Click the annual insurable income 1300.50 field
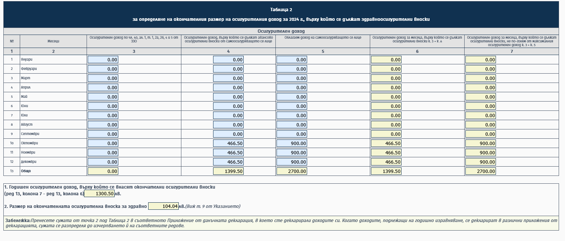This screenshot has height=241, width=565. click(99, 193)
